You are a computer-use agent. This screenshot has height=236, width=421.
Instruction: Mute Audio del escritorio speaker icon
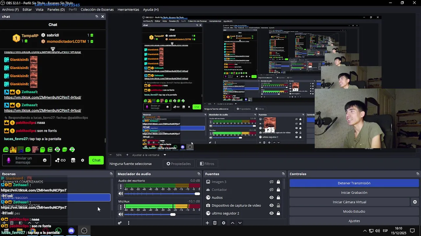pos(121,194)
